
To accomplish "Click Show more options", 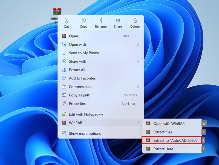I will [85, 134].
